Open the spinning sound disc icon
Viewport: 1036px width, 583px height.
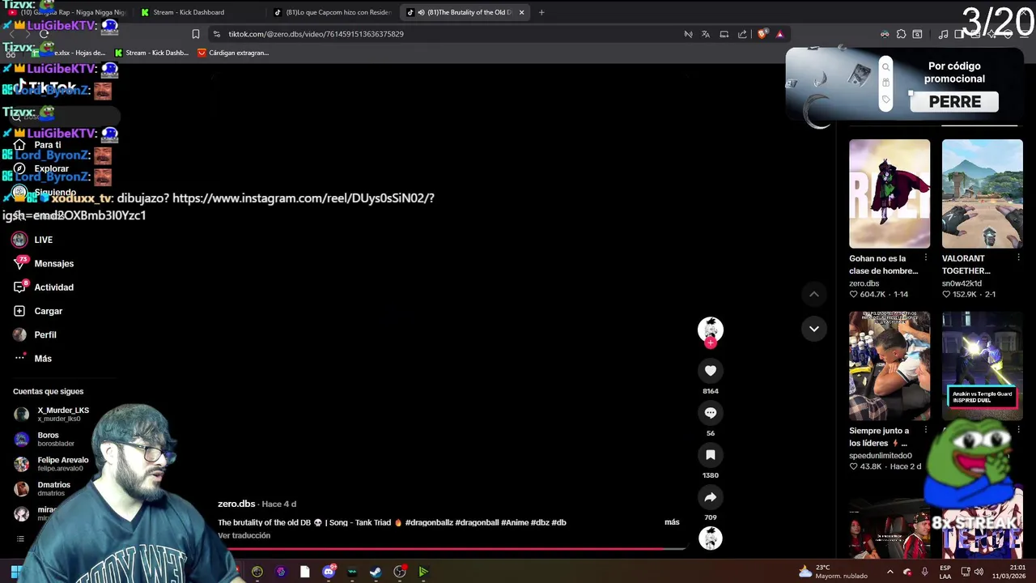(x=710, y=538)
